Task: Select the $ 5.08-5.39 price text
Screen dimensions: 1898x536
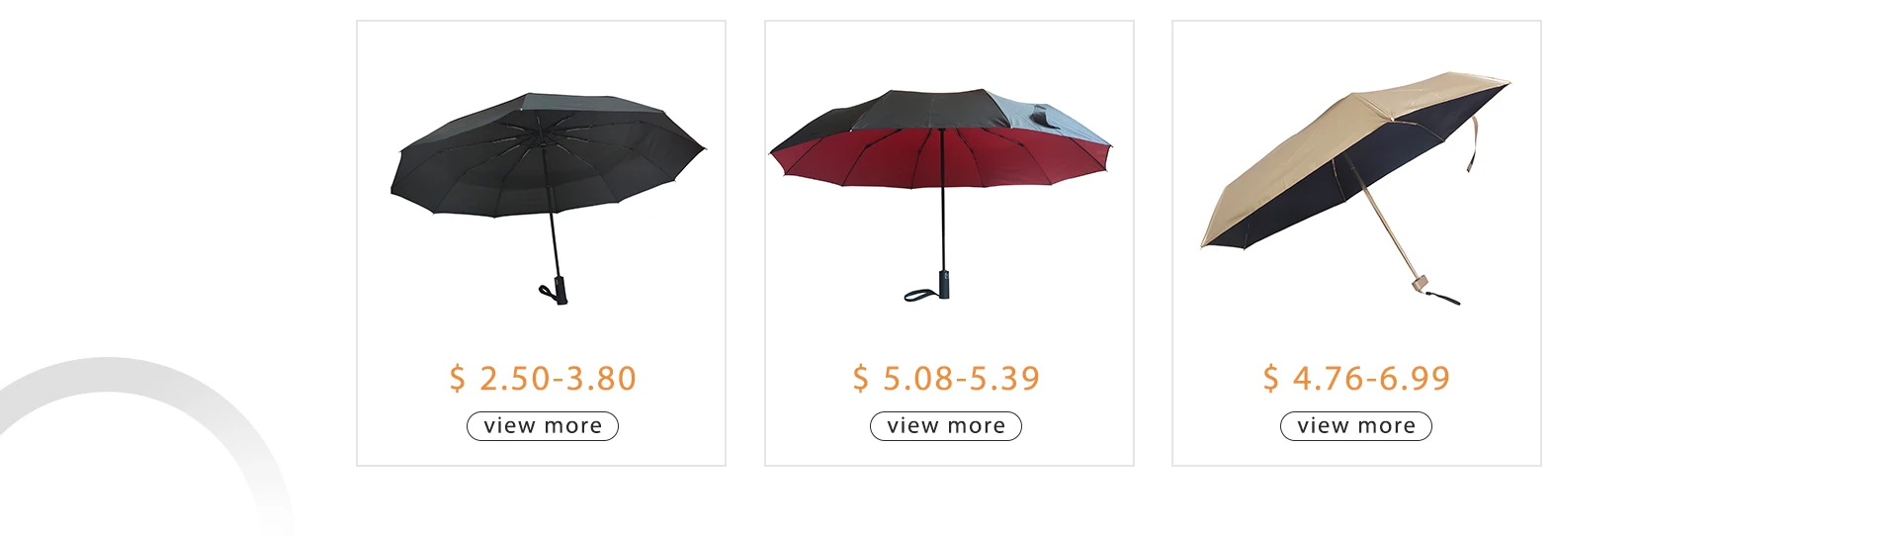Action: [x=946, y=378]
